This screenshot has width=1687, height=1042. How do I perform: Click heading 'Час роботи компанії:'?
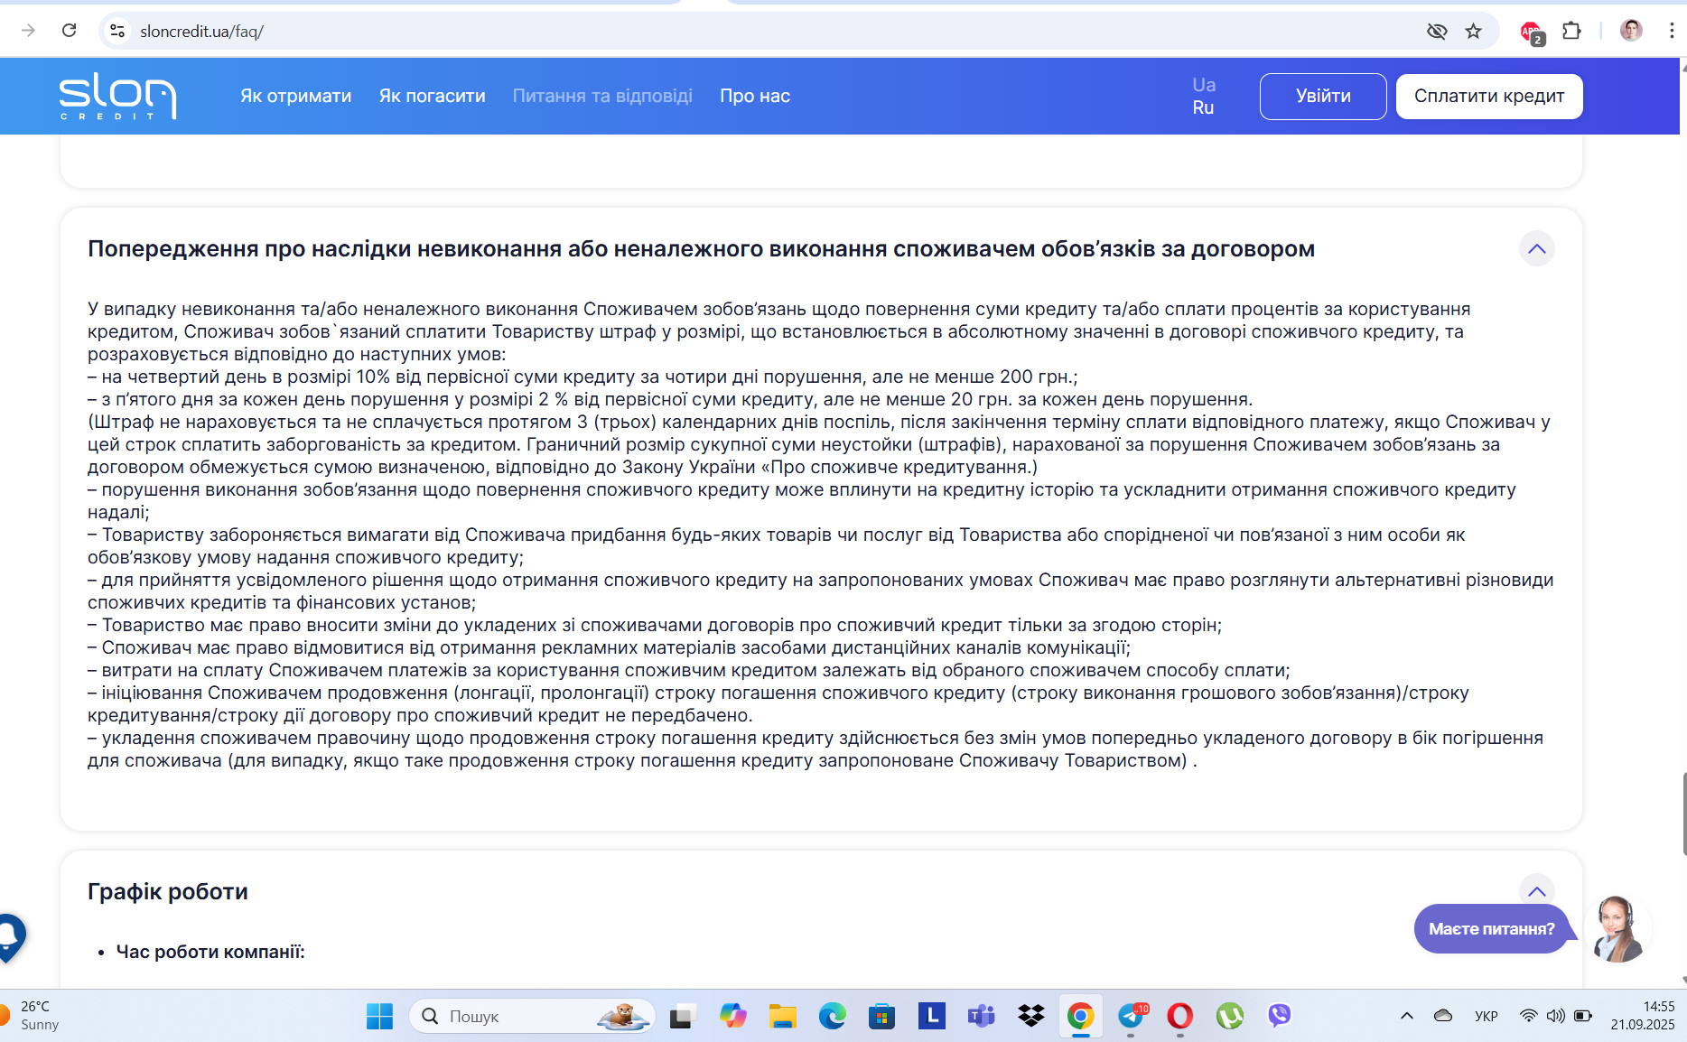210,952
